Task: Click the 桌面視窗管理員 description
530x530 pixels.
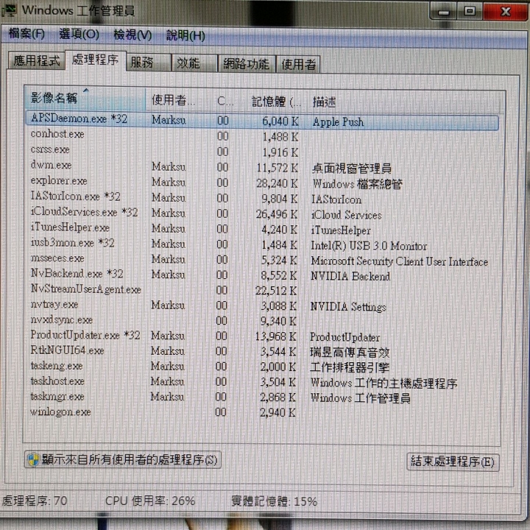Action: pos(352,168)
